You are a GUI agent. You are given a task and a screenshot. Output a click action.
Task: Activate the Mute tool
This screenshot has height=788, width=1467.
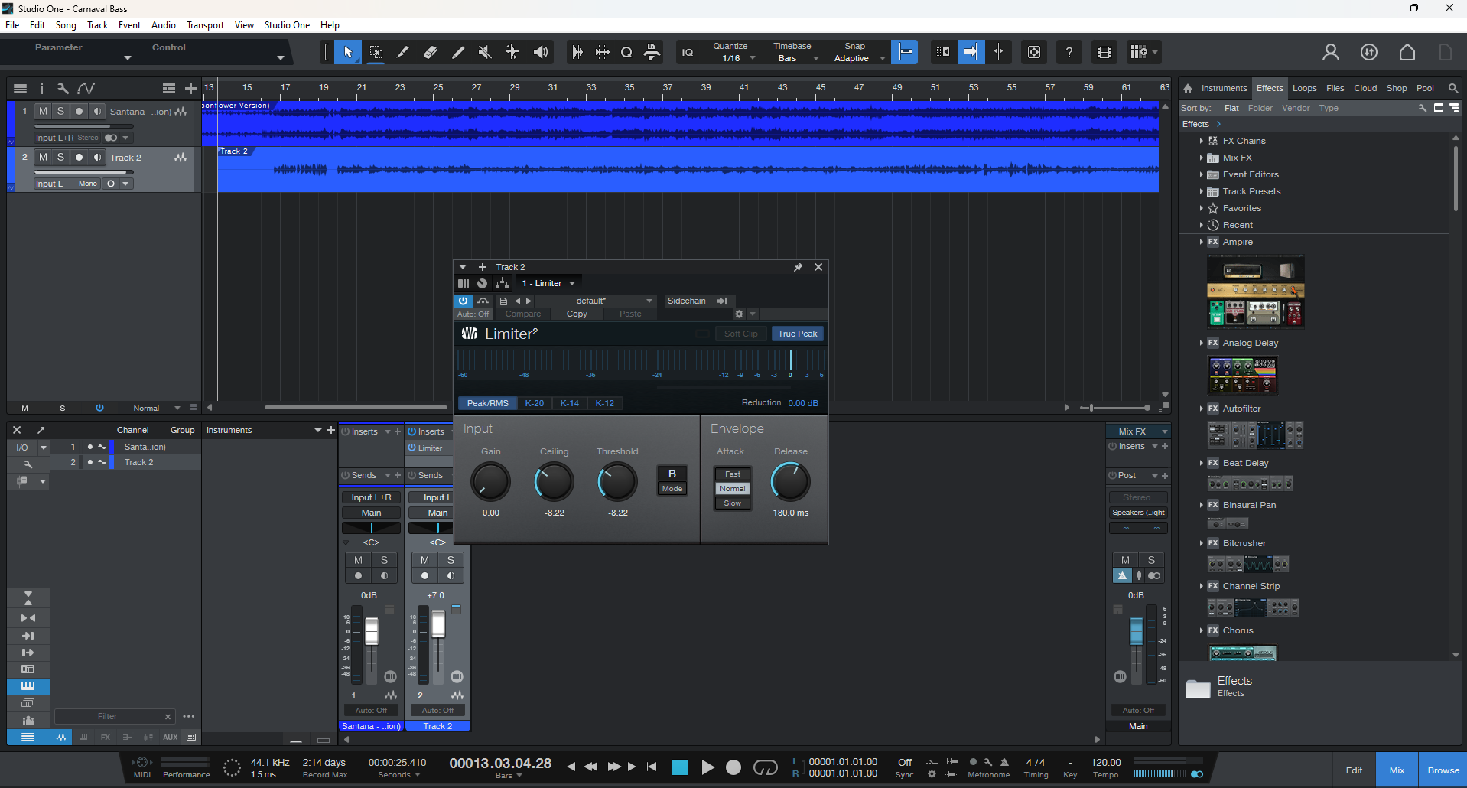485,52
